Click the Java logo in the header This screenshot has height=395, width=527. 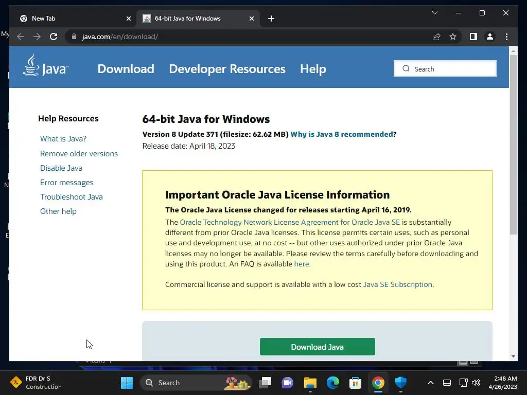45,65
